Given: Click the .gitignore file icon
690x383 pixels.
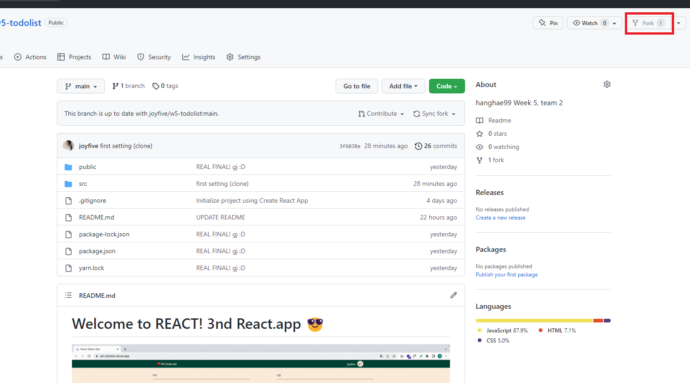Looking at the screenshot, I should pyautogui.click(x=68, y=201).
